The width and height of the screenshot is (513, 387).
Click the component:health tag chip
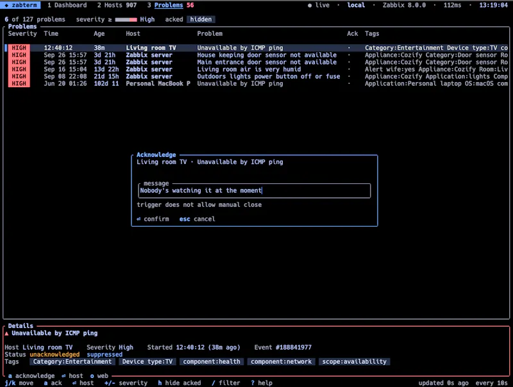pyautogui.click(x=212, y=361)
